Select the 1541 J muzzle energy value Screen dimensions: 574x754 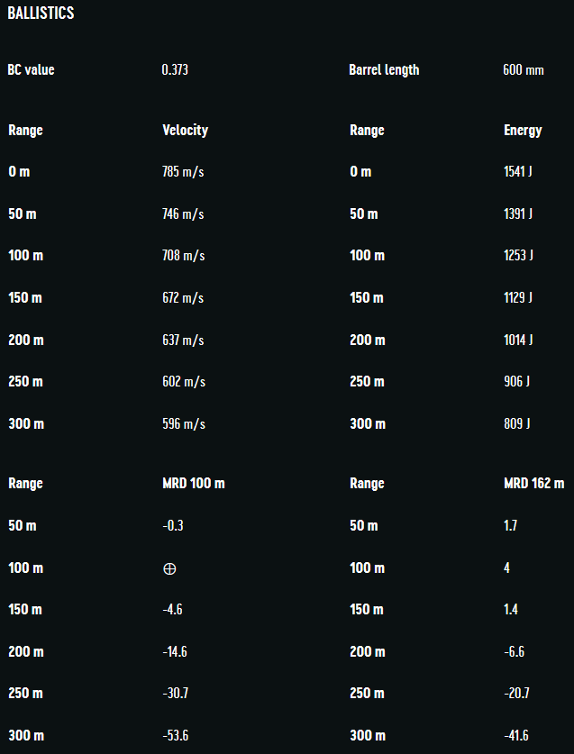(518, 171)
